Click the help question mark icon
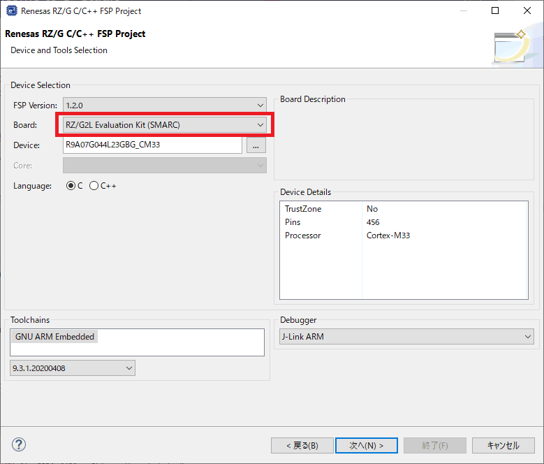 19,444
